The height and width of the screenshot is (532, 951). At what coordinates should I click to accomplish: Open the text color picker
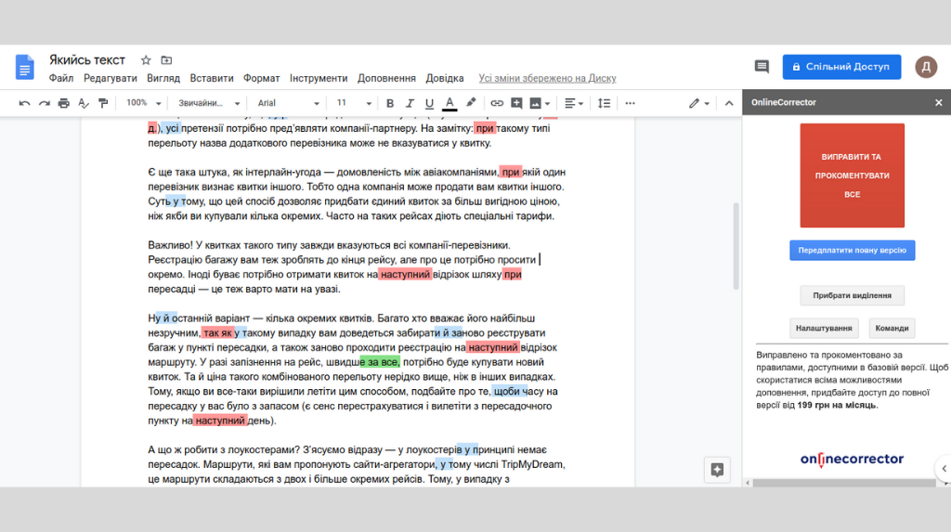pos(449,103)
